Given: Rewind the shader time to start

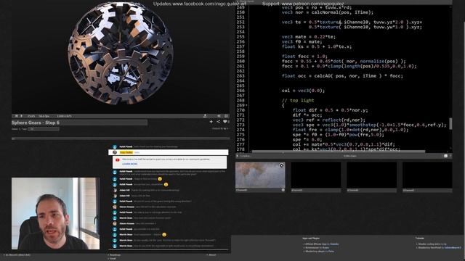Looking at the screenshot, I should (16, 116).
